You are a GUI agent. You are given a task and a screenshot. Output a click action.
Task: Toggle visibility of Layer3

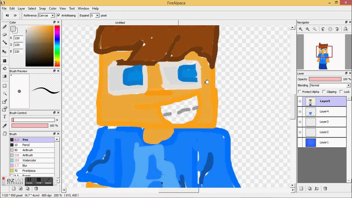pos(300,122)
